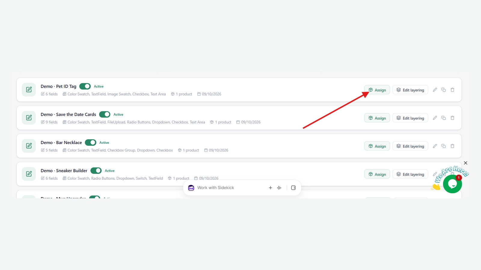Edit Bar Necklace with the pencil icon

[x=435, y=146]
